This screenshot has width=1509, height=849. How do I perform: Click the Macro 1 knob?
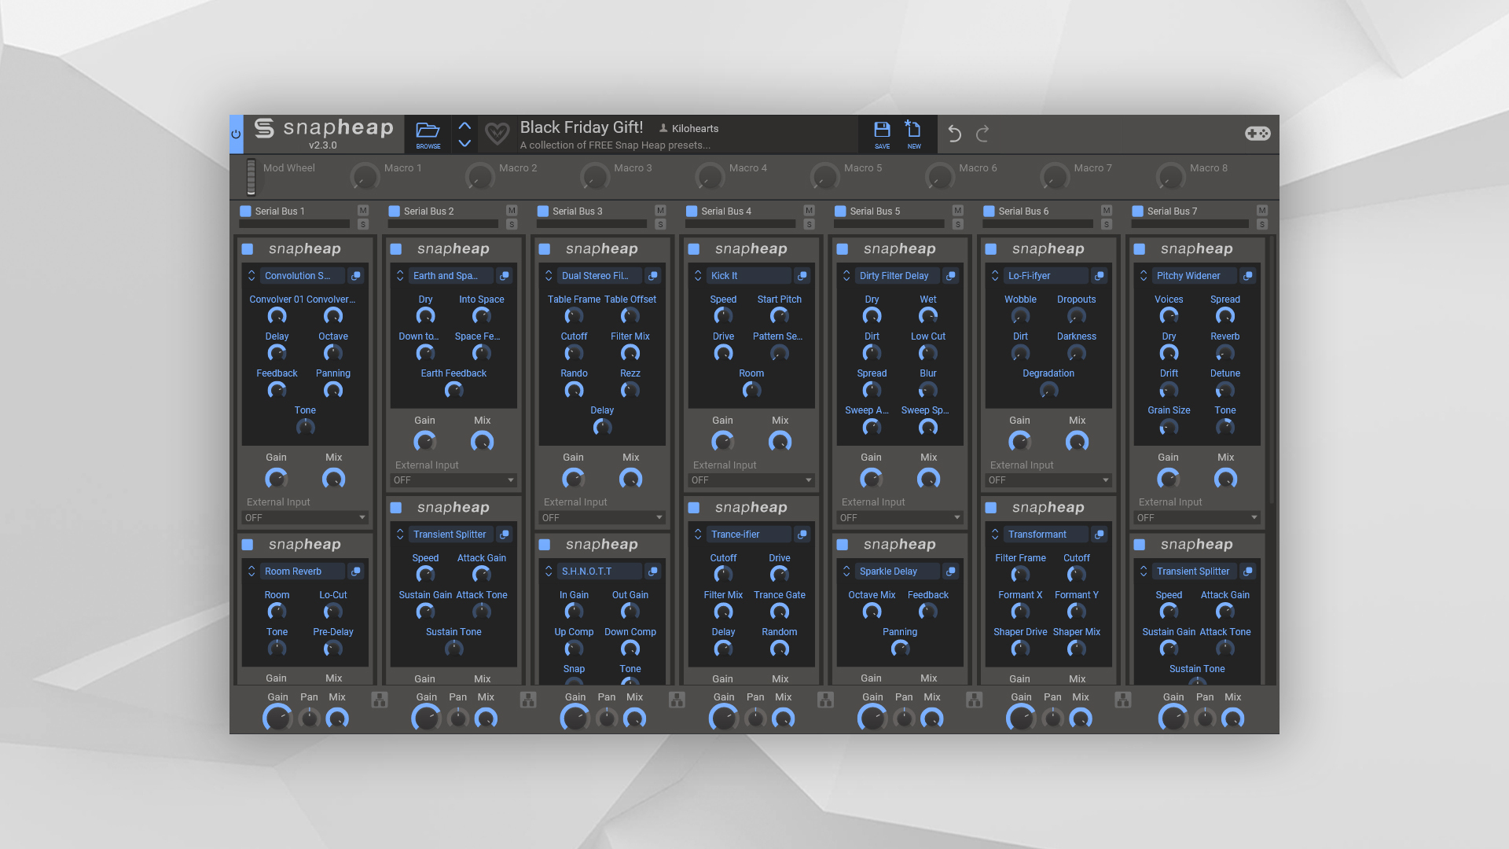pyautogui.click(x=364, y=177)
